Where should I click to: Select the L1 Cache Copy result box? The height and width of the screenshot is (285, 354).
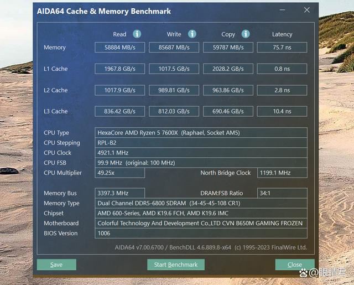click(228, 69)
